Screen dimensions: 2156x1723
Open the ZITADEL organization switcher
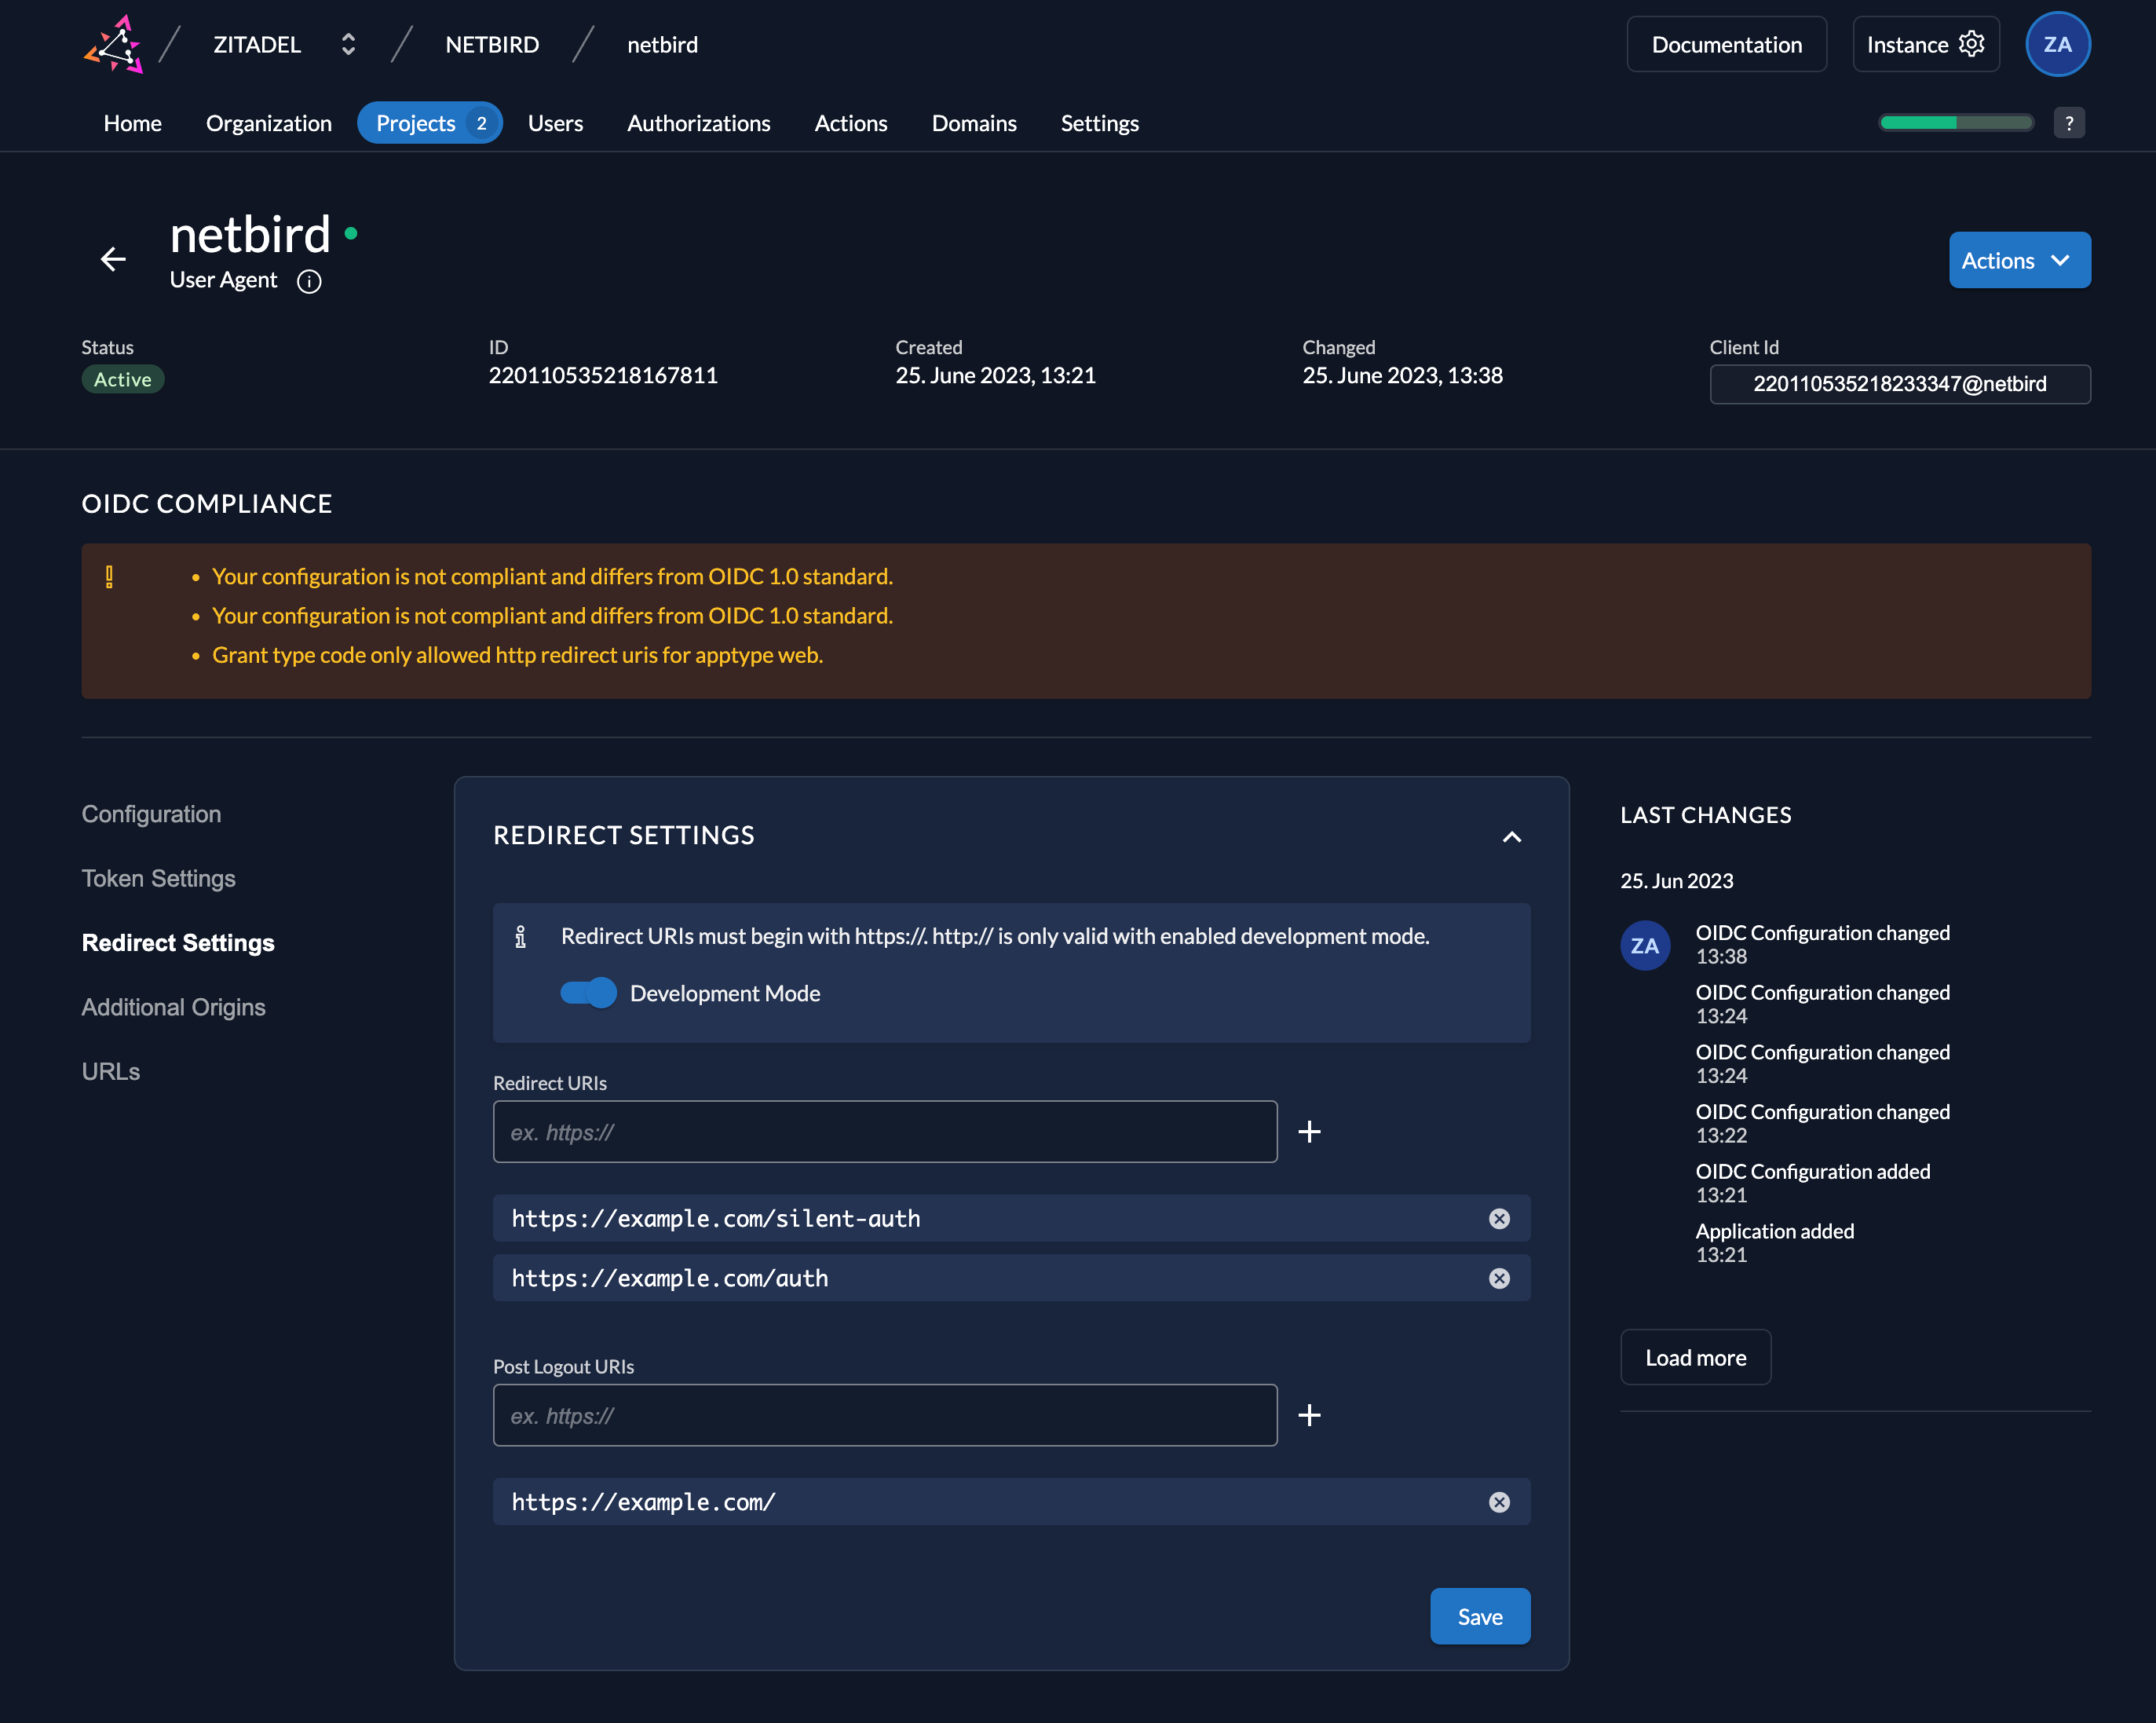(x=347, y=44)
